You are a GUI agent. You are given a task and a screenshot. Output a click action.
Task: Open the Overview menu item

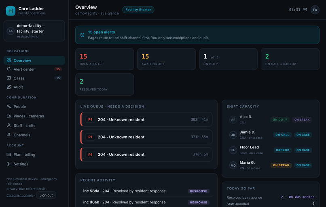click(34, 61)
